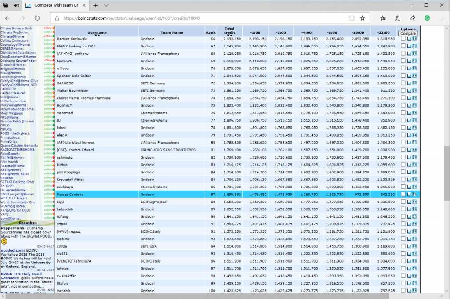Select compare checkbox for Walter Baumeister
This screenshot has width=450, height=299.
click(403, 90)
